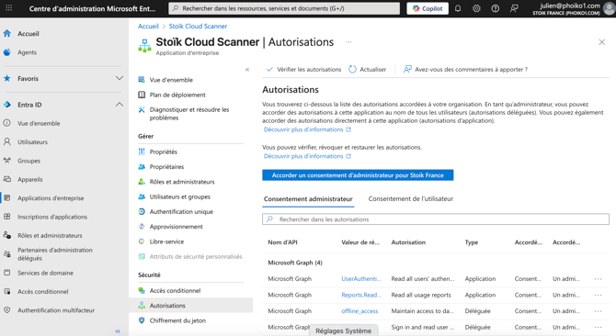The image size is (616, 336).
Task: Click the Rechercher dans les autorisations field
Action: [435, 219]
